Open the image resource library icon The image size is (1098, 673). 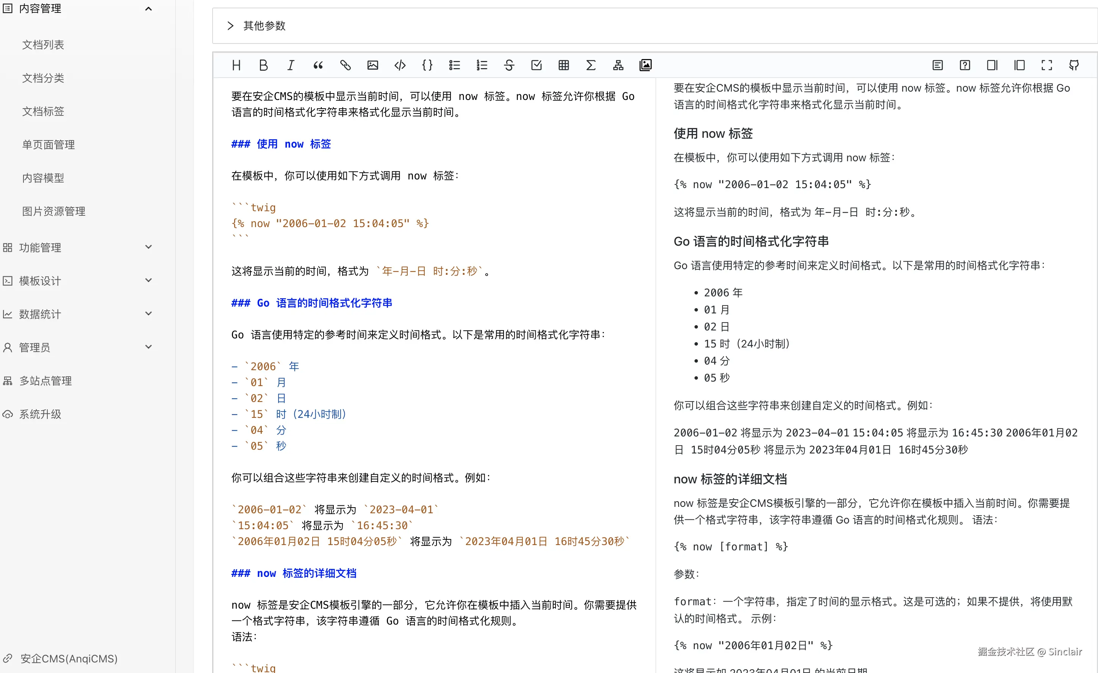tap(645, 65)
